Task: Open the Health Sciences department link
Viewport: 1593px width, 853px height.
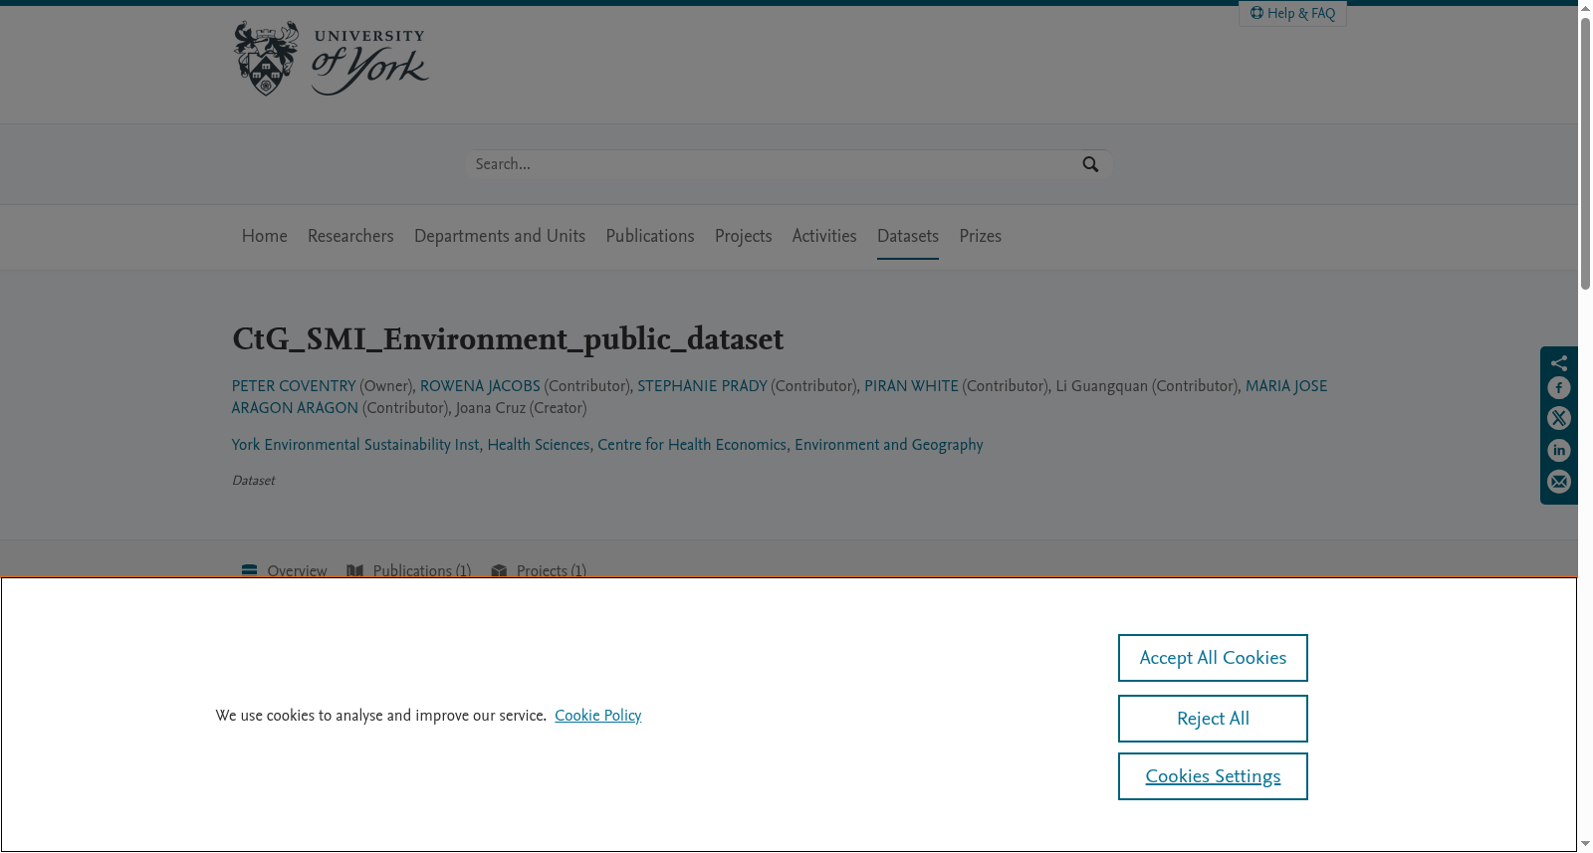Action: (539, 445)
